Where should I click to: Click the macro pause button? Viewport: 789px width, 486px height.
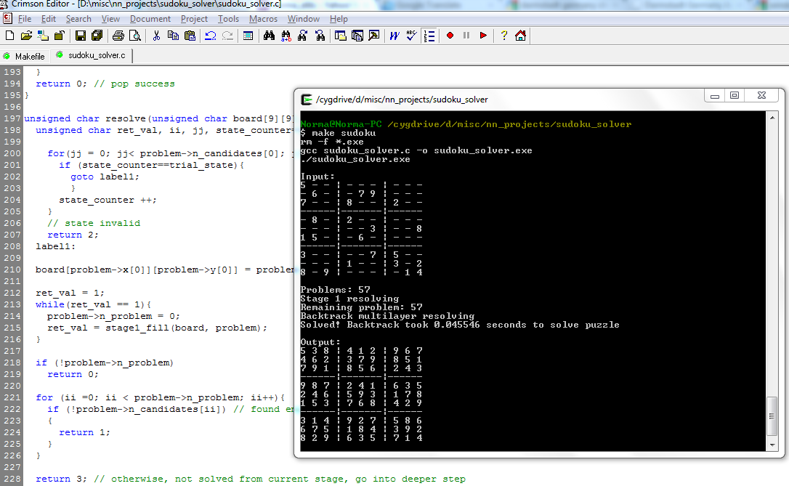click(466, 36)
